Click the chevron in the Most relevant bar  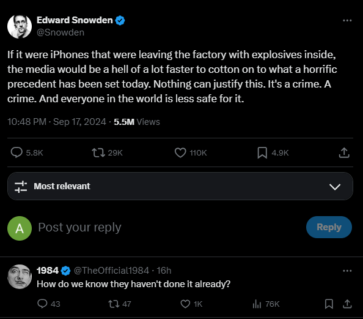click(x=335, y=187)
